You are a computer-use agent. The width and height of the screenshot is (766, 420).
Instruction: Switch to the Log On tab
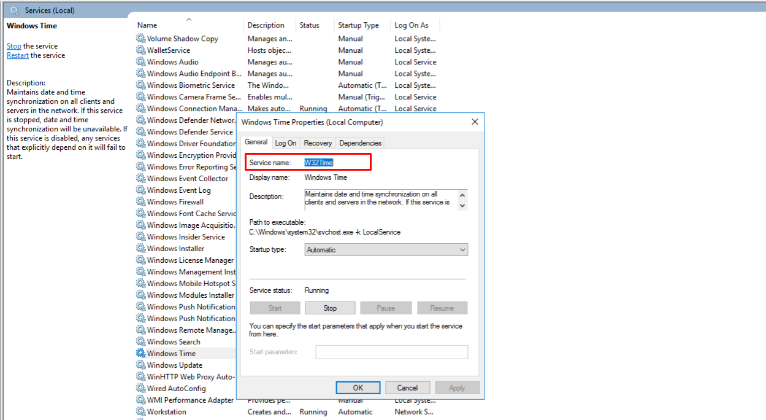coord(286,143)
